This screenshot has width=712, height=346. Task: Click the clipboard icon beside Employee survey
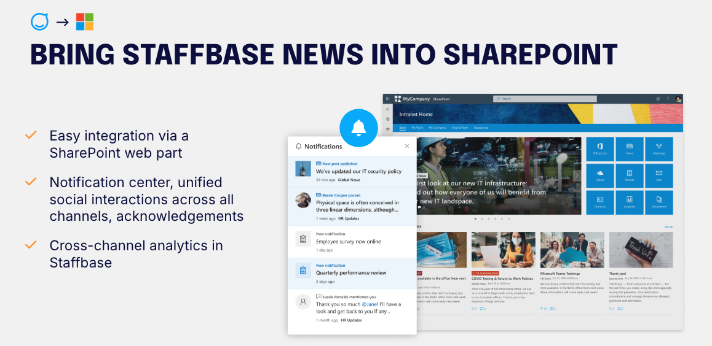pyautogui.click(x=303, y=239)
